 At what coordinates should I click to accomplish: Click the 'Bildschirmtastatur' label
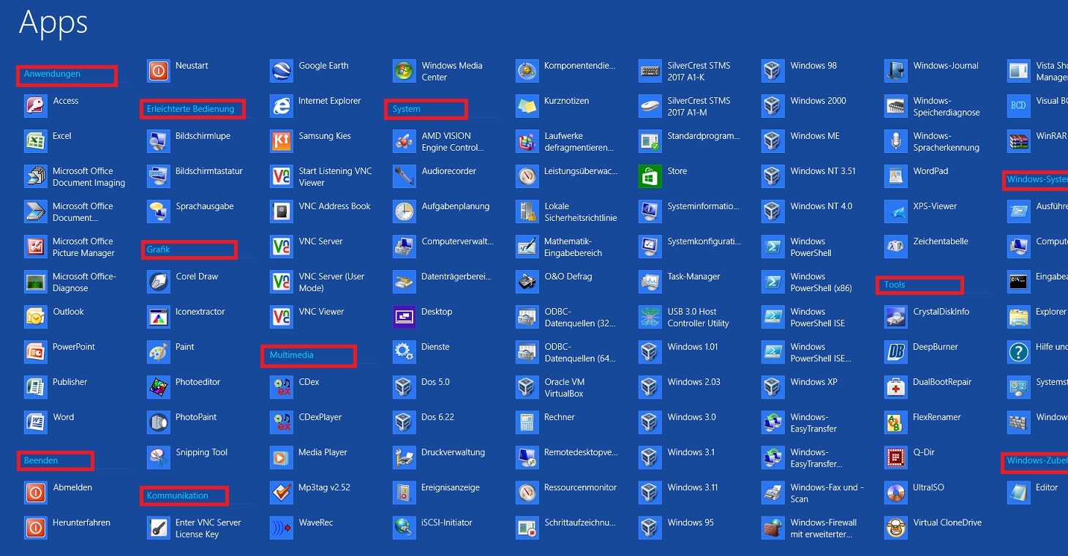tap(209, 171)
